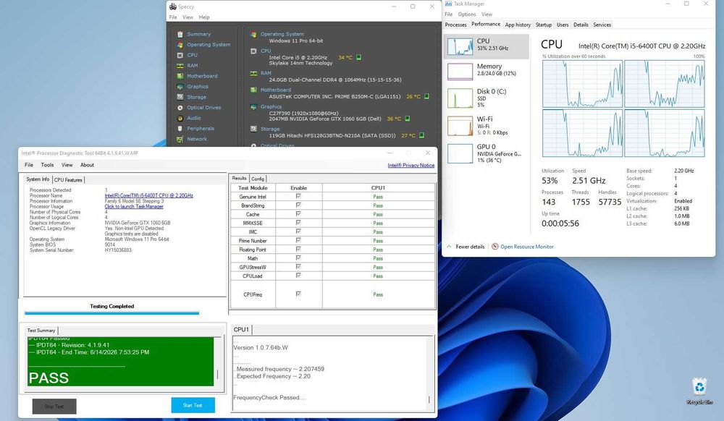Open Intel Privacy Notice link
Viewport: 724px width, 421px height.
(411, 165)
